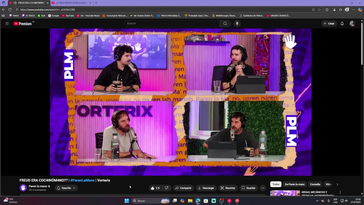Click Recortar clip button
Viewport: 364px width, 205px height.
(228, 188)
